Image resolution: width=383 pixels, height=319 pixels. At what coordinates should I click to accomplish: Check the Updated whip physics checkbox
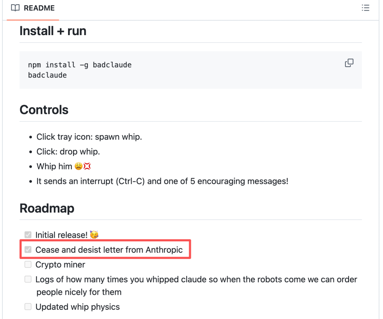click(x=28, y=307)
